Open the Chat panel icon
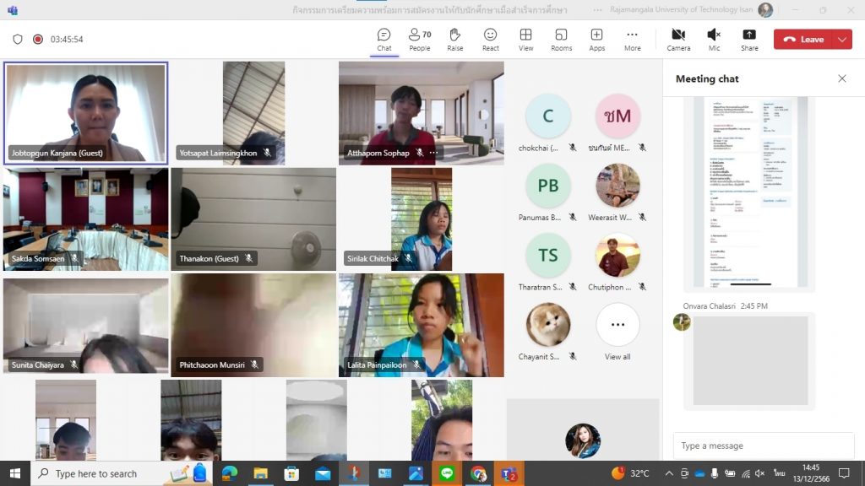 [384, 39]
